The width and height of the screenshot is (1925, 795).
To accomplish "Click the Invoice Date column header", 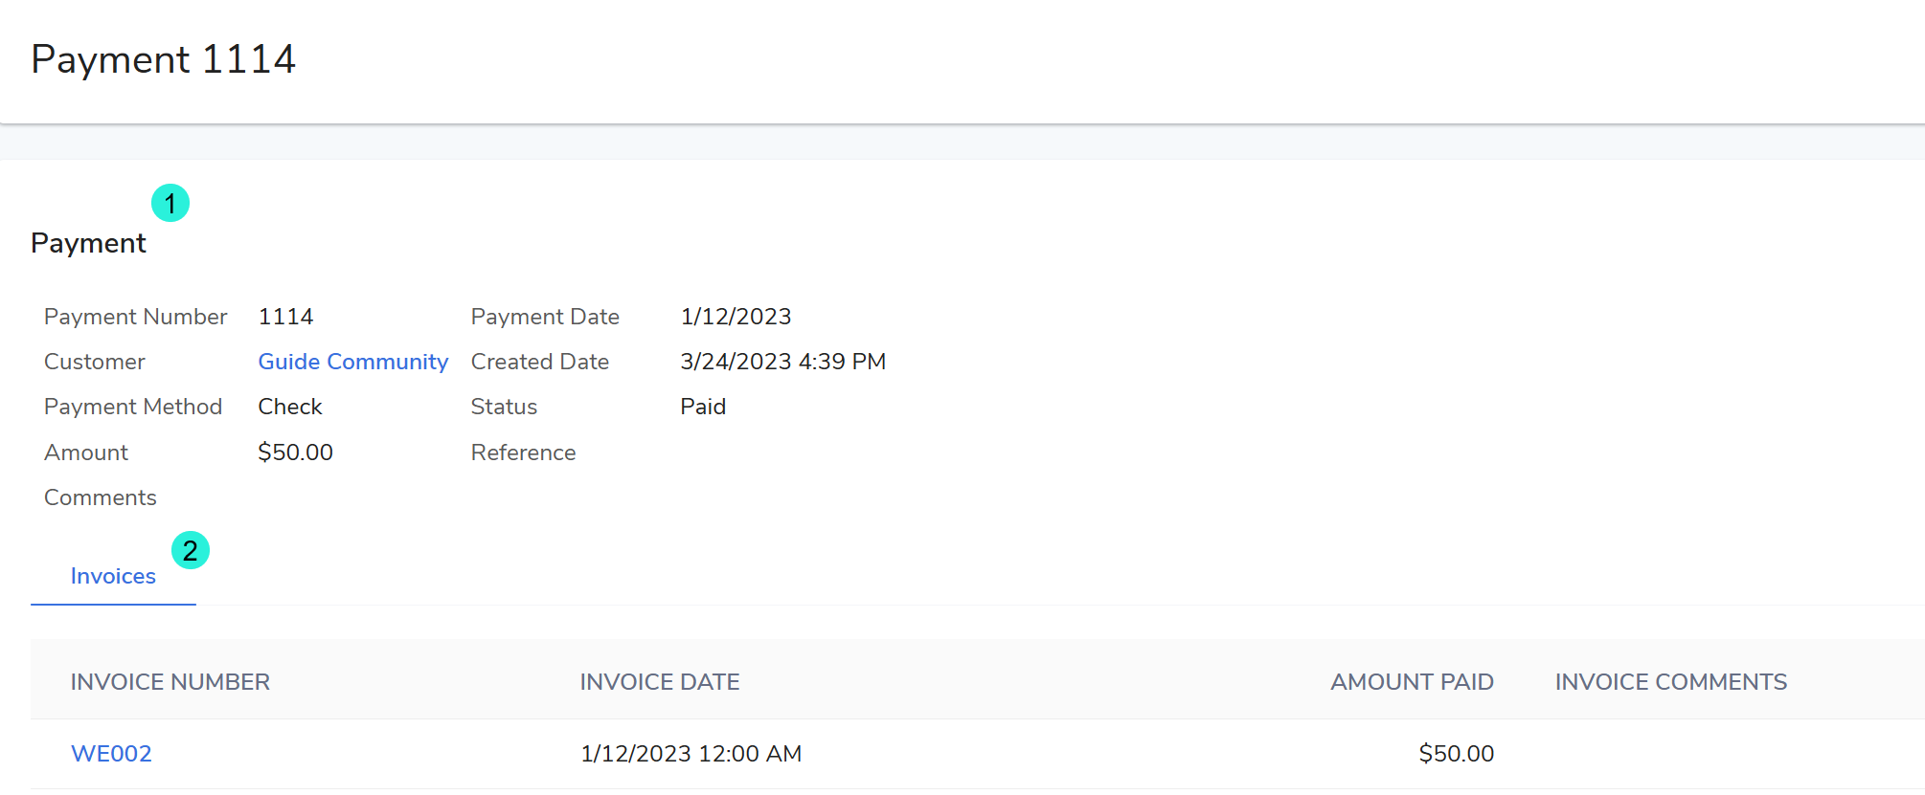I will point(660,682).
